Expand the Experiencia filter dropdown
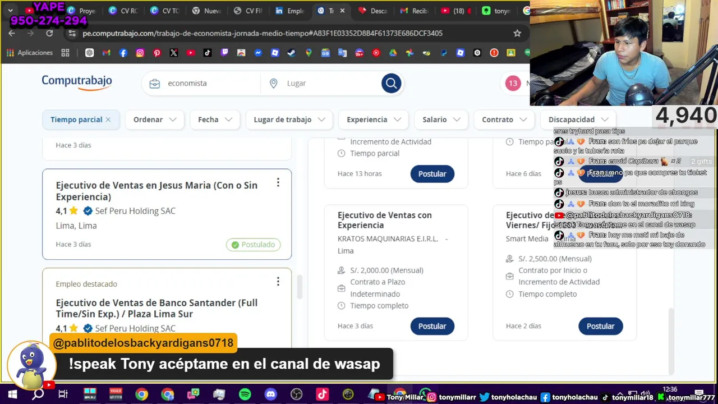The width and height of the screenshot is (718, 404). (374, 120)
